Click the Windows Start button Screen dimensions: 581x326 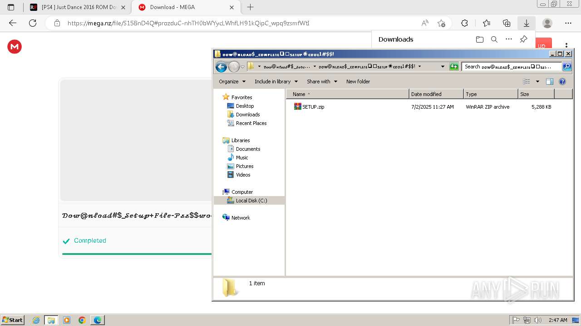pyautogui.click(x=13, y=320)
